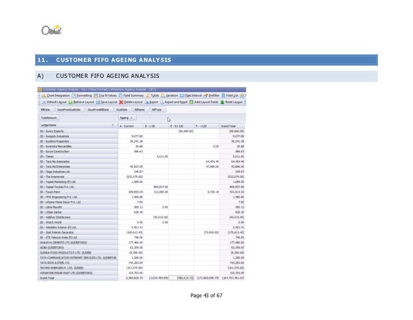413x320 pixels.
Task: Select the TATA IRON & STEEL CO. row
Action: point(78,263)
